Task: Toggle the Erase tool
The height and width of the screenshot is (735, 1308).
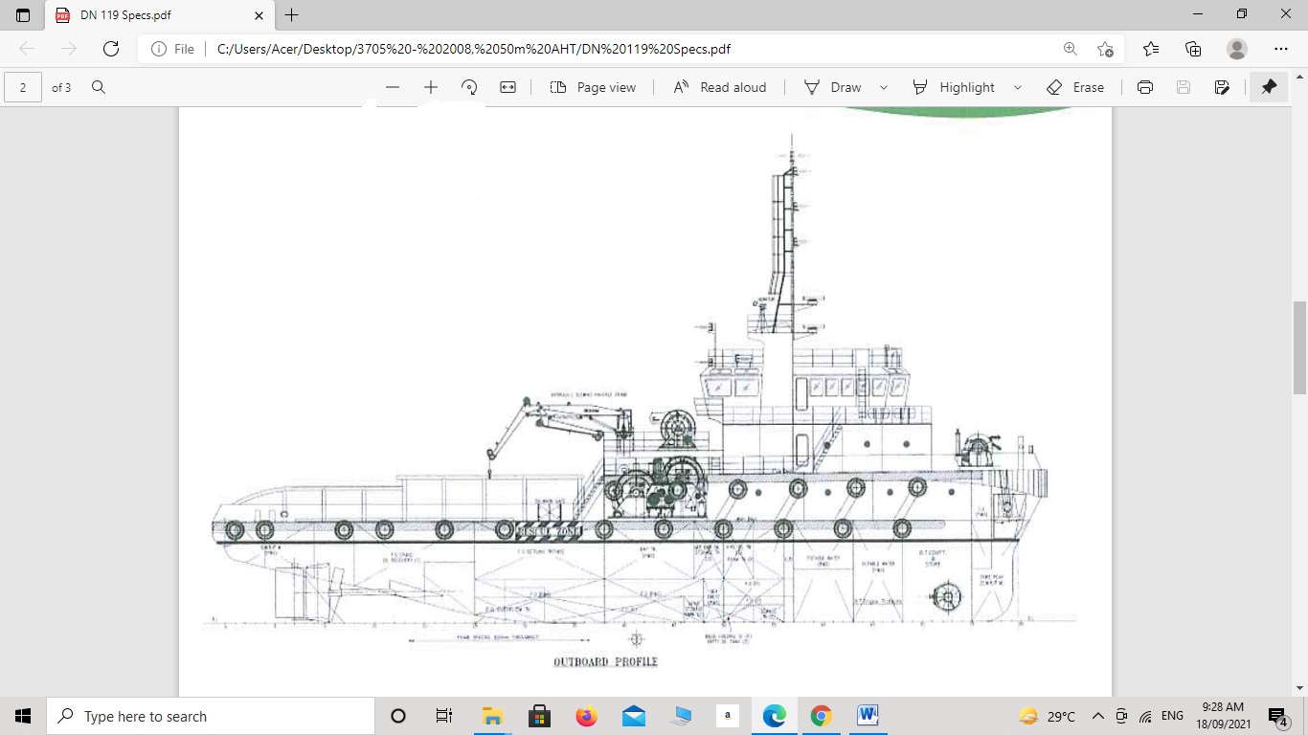Action: (x=1075, y=87)
